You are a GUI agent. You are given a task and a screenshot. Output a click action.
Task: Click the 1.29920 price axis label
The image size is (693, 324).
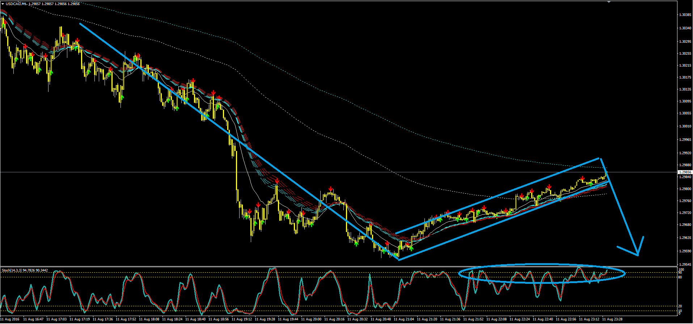[685, 153]
